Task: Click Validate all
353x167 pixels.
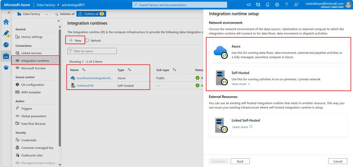Action: coord(64,14)
